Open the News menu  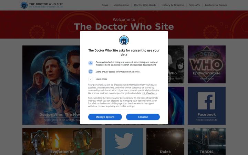pyautogui.click(x=105, y=5)
